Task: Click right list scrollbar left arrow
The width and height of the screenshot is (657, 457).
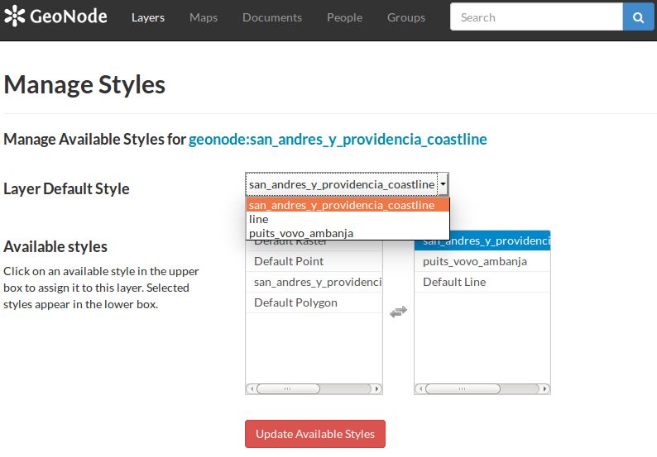Action: [x=420, y=388]
